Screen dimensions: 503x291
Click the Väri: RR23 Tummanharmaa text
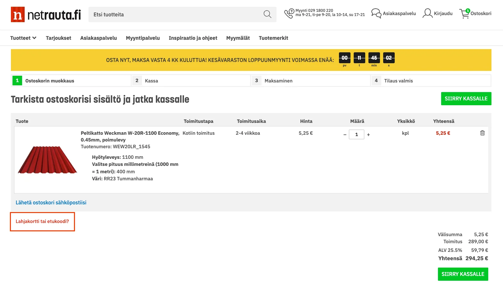coord(122,179)
